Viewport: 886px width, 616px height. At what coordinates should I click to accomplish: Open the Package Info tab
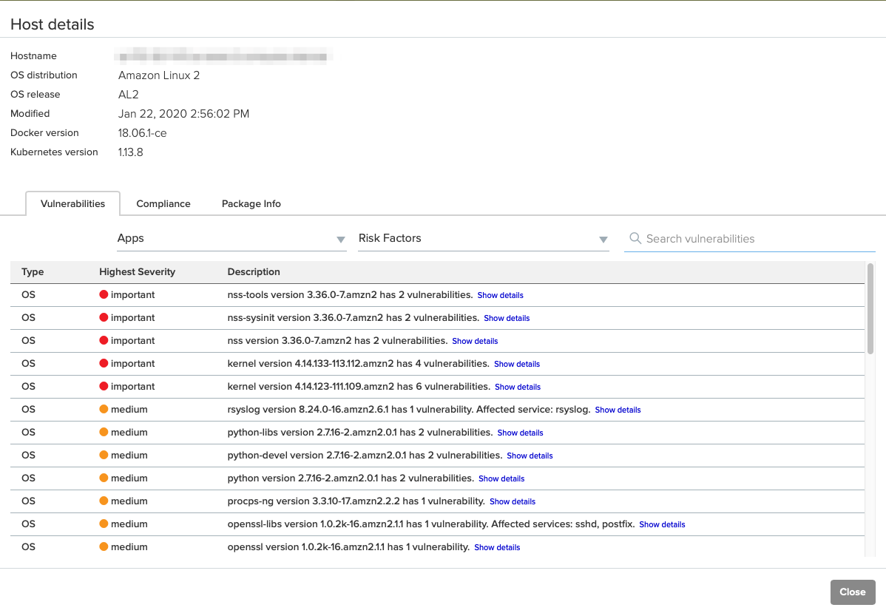(251, 203)
